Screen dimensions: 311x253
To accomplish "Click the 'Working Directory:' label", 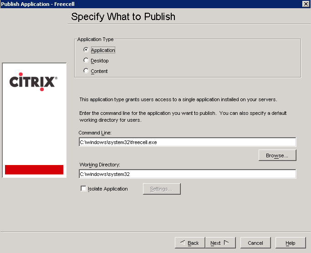I will pos(100,165).
